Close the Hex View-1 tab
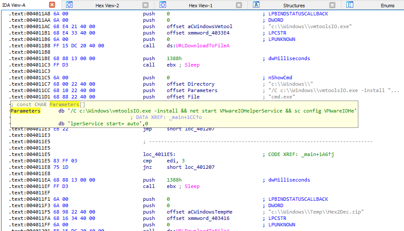This screenshot has width=404, height=231. click(x=239, y=5)
